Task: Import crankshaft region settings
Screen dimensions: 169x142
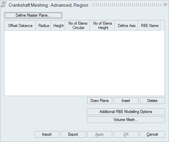Action: click(47, 134)
